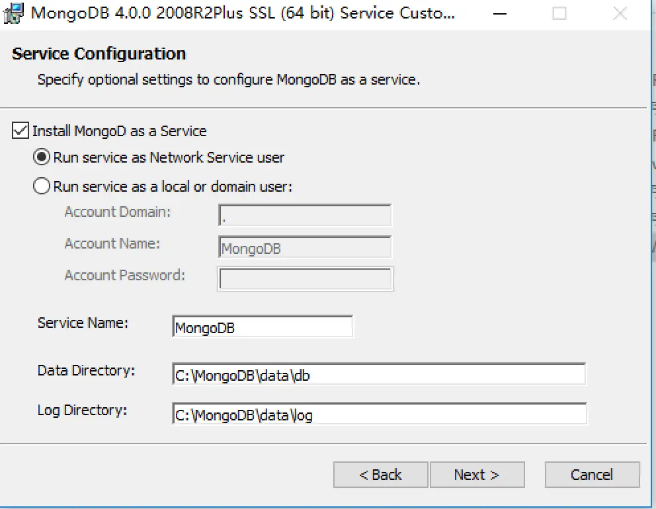Click the Service Name input field

[263, 327]
